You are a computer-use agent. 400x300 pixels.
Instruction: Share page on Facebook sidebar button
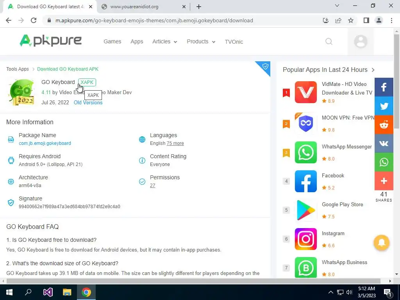[x=384, y=87]
